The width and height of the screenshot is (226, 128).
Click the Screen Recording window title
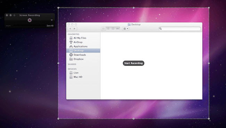pyautogui.click(x=30, y=15)
